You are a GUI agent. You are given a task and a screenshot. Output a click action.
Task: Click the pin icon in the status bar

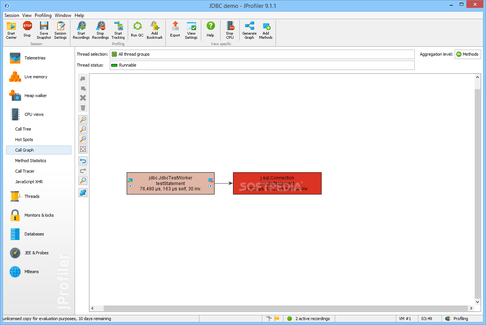click(269, 319)
